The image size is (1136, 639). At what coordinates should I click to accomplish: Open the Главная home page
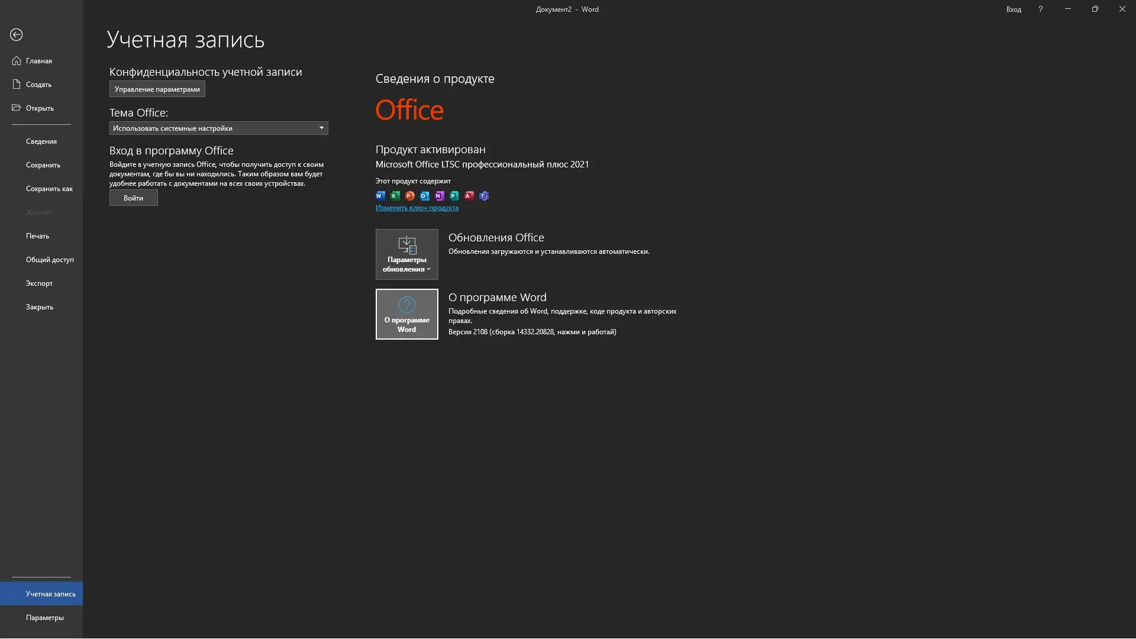point(38,61)
